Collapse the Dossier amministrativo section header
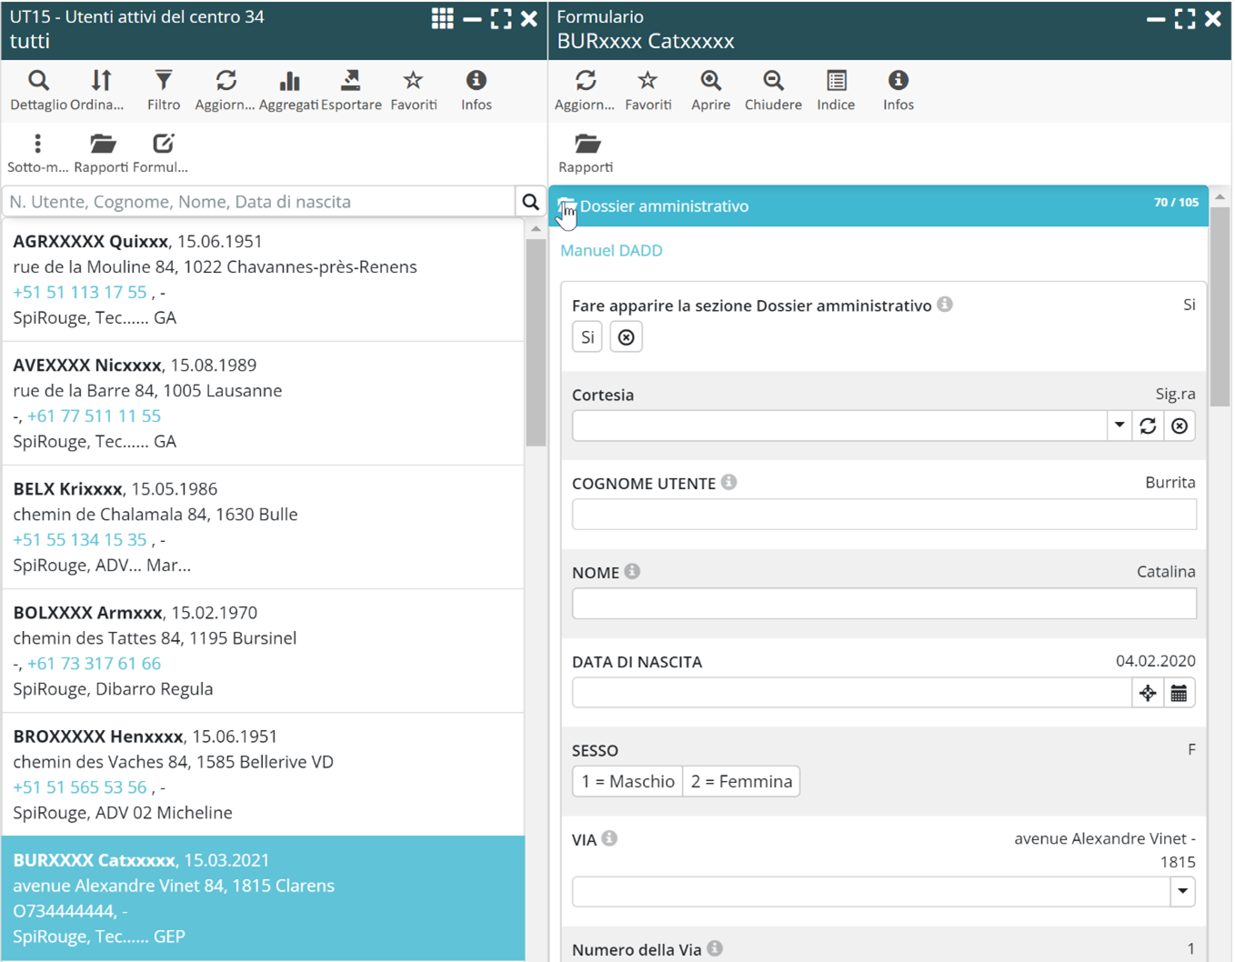This screenshot has height=962, width=1235. 664,206
